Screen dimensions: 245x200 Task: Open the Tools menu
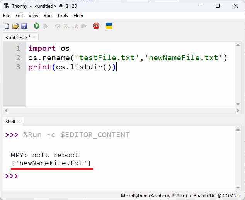pos(63,16)
